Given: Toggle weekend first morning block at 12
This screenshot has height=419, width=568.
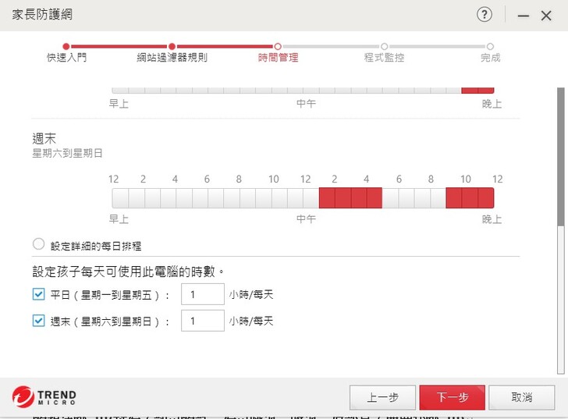Looking at the screenshot, I should (x=120, y=197).
